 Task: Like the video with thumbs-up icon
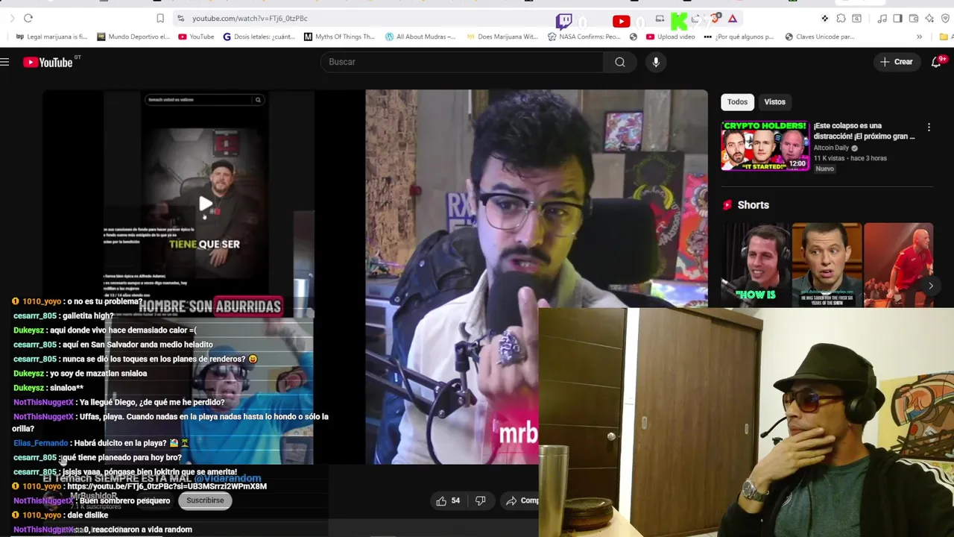448,500
